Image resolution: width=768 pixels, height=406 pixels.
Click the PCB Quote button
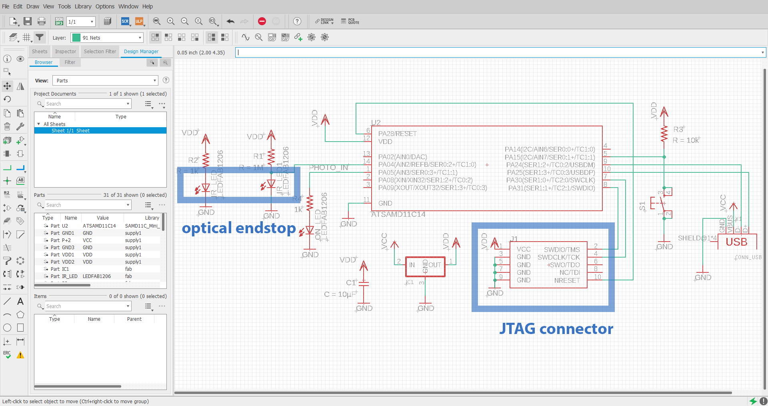pos(350,21)
